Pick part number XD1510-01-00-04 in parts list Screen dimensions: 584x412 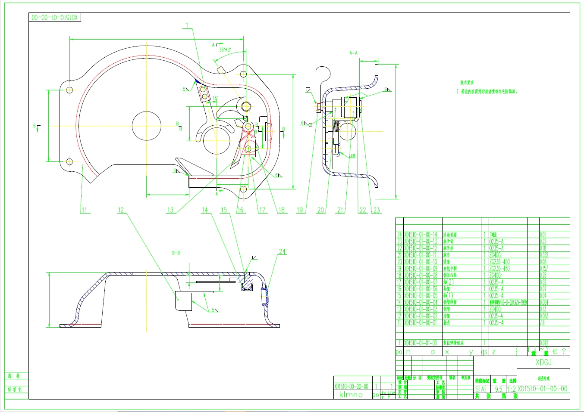click(x=421, y=302)
